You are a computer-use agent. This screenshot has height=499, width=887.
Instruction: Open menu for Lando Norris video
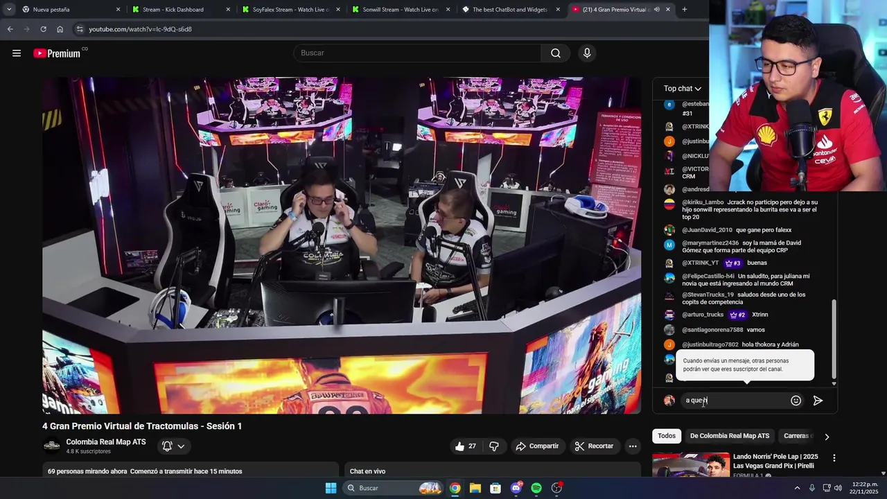(834, 458)
